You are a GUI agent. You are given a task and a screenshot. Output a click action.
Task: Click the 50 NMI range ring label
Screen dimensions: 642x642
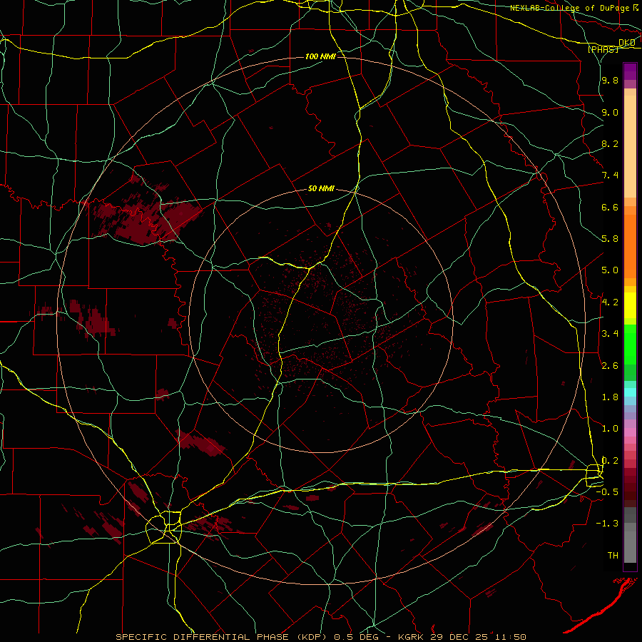[x=321, y=189]
